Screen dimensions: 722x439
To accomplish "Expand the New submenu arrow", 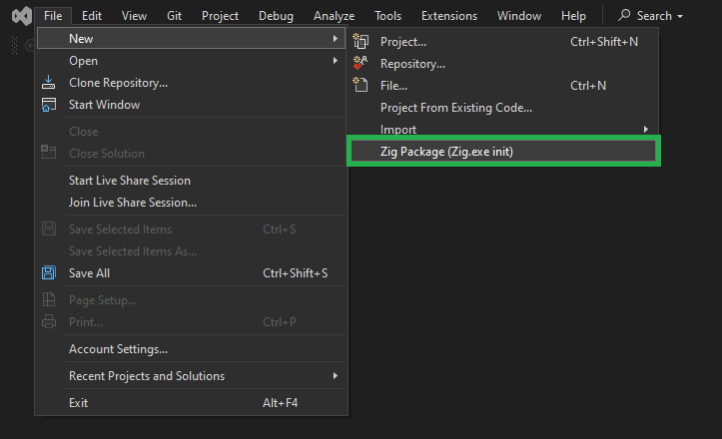I will [x=336, y=39].
